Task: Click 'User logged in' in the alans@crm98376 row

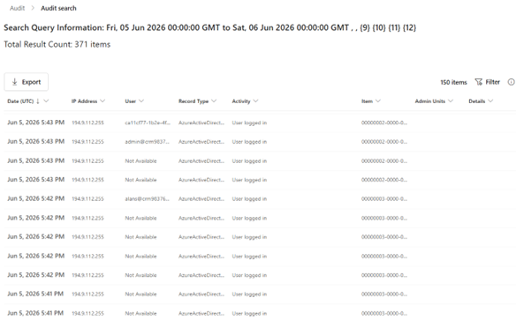Action: pyautogui.click(x=249, y=199)
